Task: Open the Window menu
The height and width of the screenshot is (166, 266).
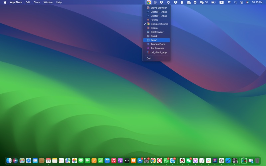Action: tap(48, 2)
